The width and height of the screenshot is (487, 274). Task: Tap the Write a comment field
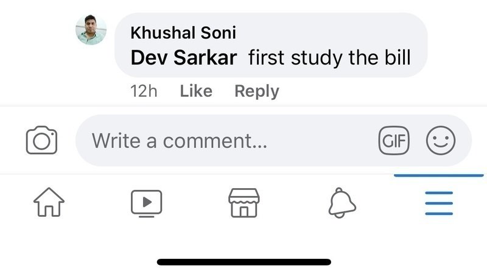point(231,141)
